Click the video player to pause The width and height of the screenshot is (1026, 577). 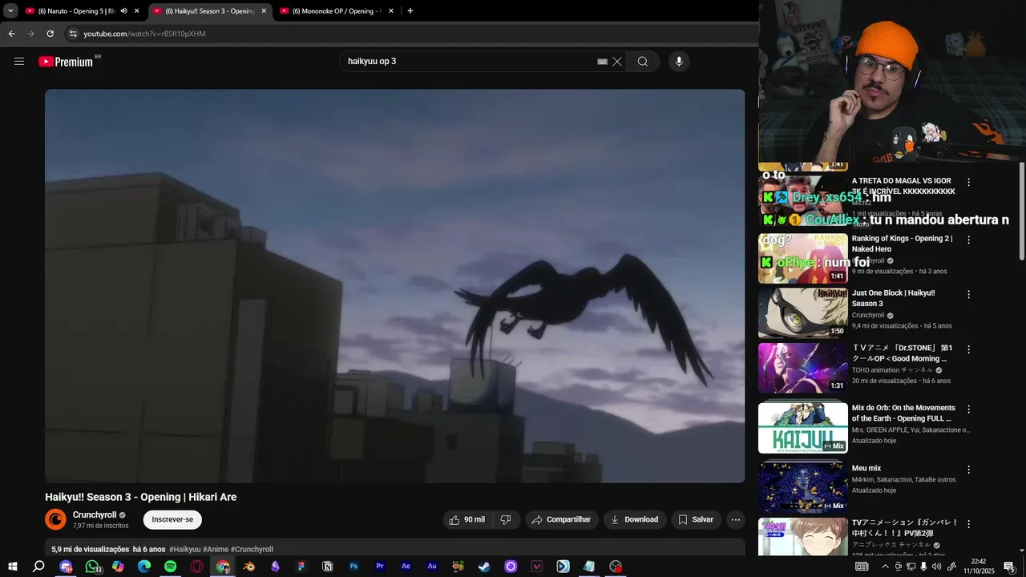tap(394, 286)
